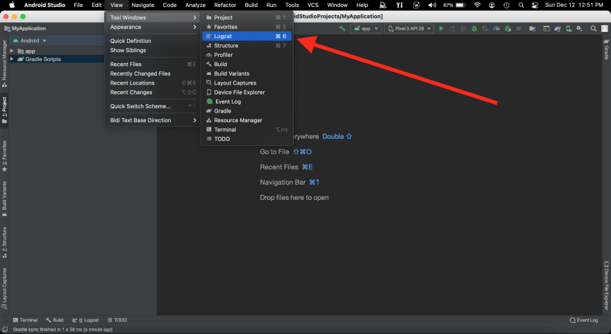Open macOS Spotlight search icon in menu bar

tap(521, 5)
